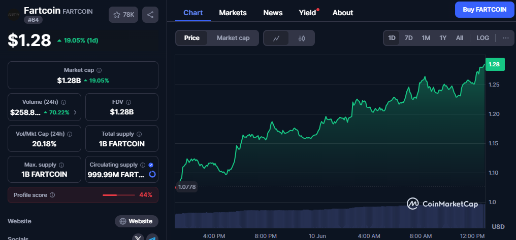This screenshot has width=516, height=240.
Task: Click the 1.0778 opening price label
Action: (x=186, y=187)
